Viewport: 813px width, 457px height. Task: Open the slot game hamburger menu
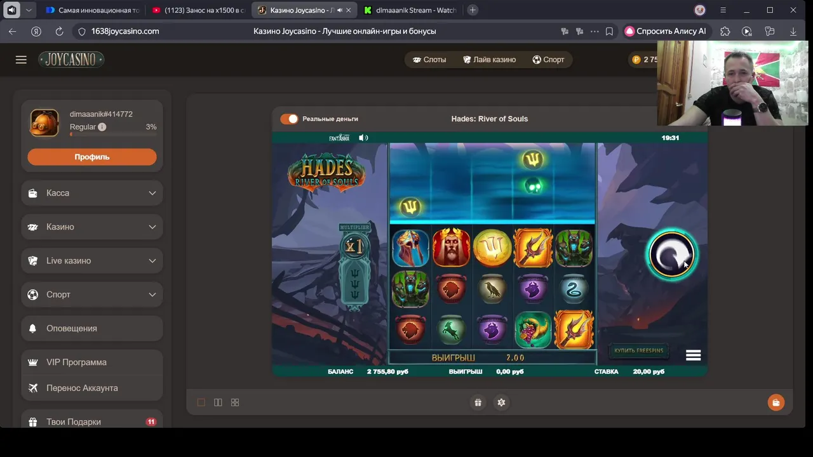pyautogui.click(x=693, y=355)
